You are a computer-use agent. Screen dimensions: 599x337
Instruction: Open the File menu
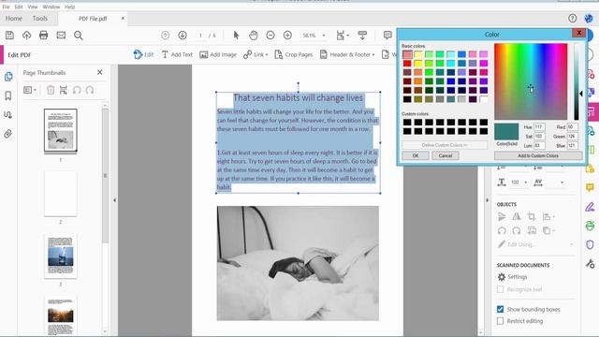coord(6,7)
